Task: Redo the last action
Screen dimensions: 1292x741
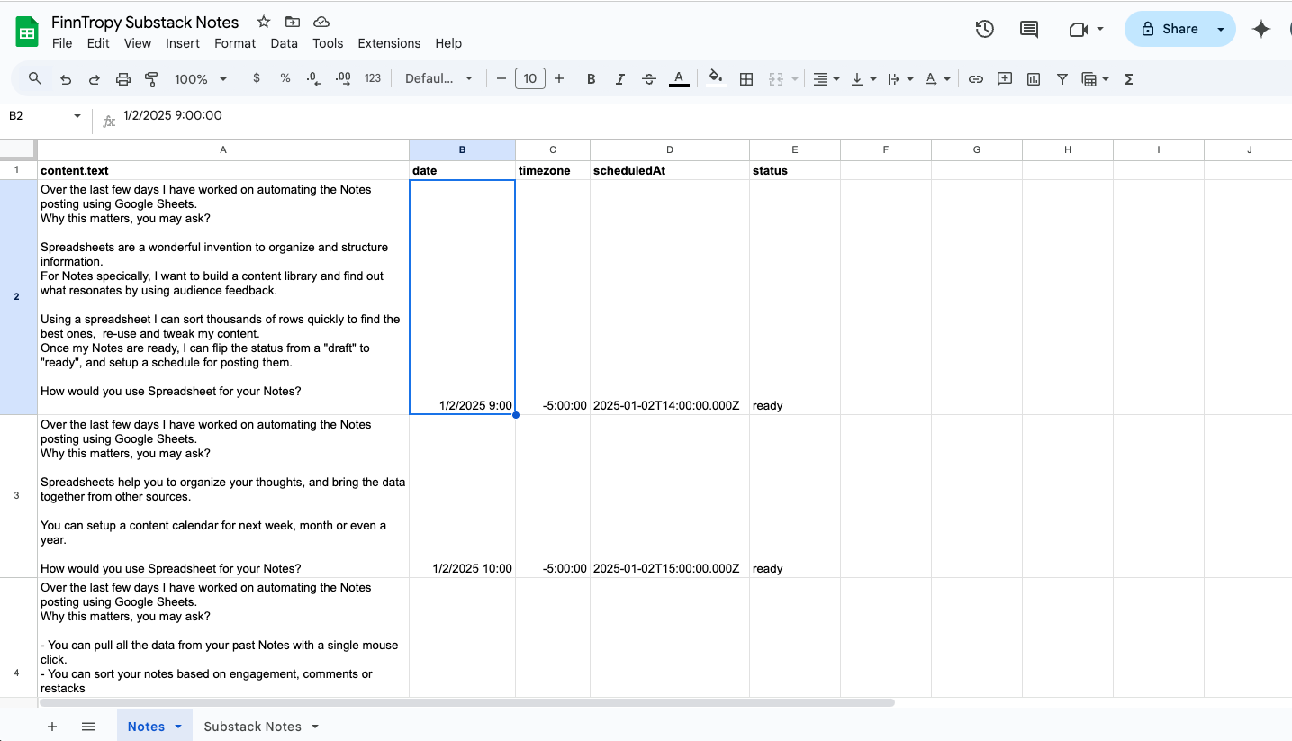Action: [94, 79]
